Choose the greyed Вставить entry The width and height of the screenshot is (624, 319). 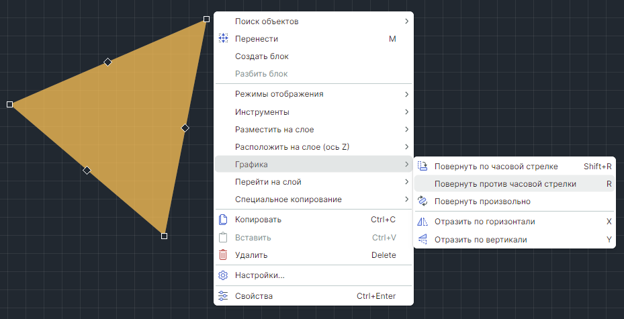tap(314, 238)
